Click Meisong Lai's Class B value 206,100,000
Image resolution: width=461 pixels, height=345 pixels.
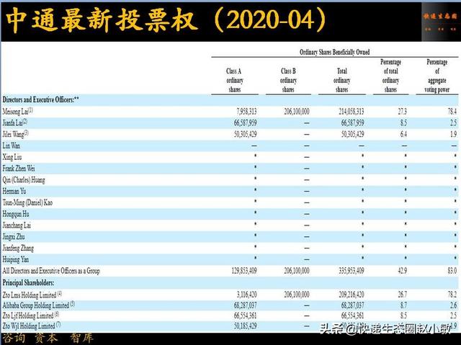(297, 112)
